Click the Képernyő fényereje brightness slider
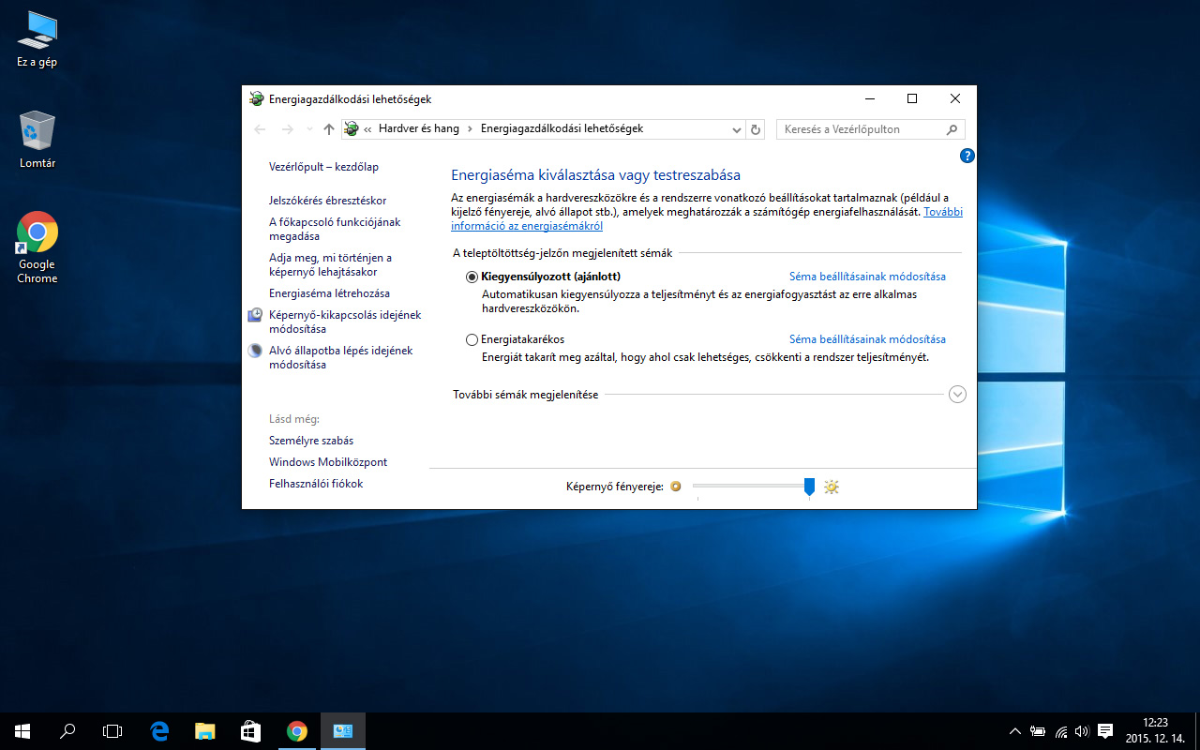This screenshot has height=750, width=1200. pyautogui.click(x=750, y=487)
